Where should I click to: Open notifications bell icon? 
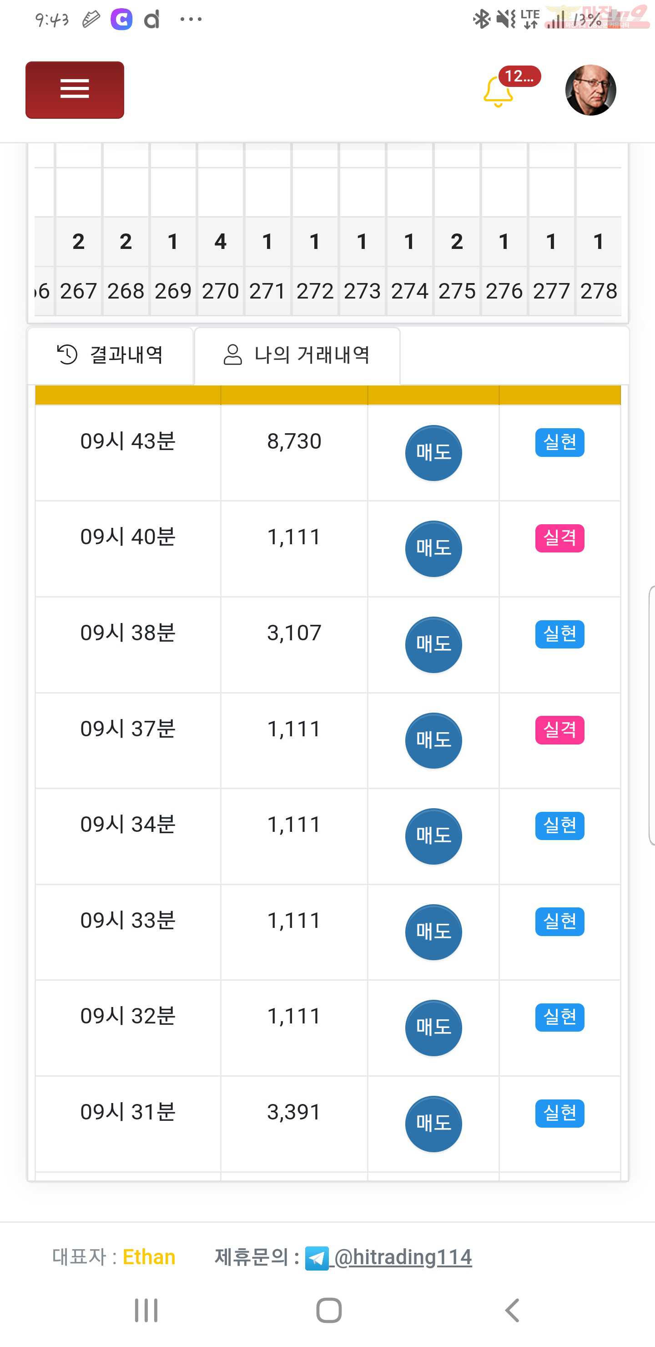498,91
